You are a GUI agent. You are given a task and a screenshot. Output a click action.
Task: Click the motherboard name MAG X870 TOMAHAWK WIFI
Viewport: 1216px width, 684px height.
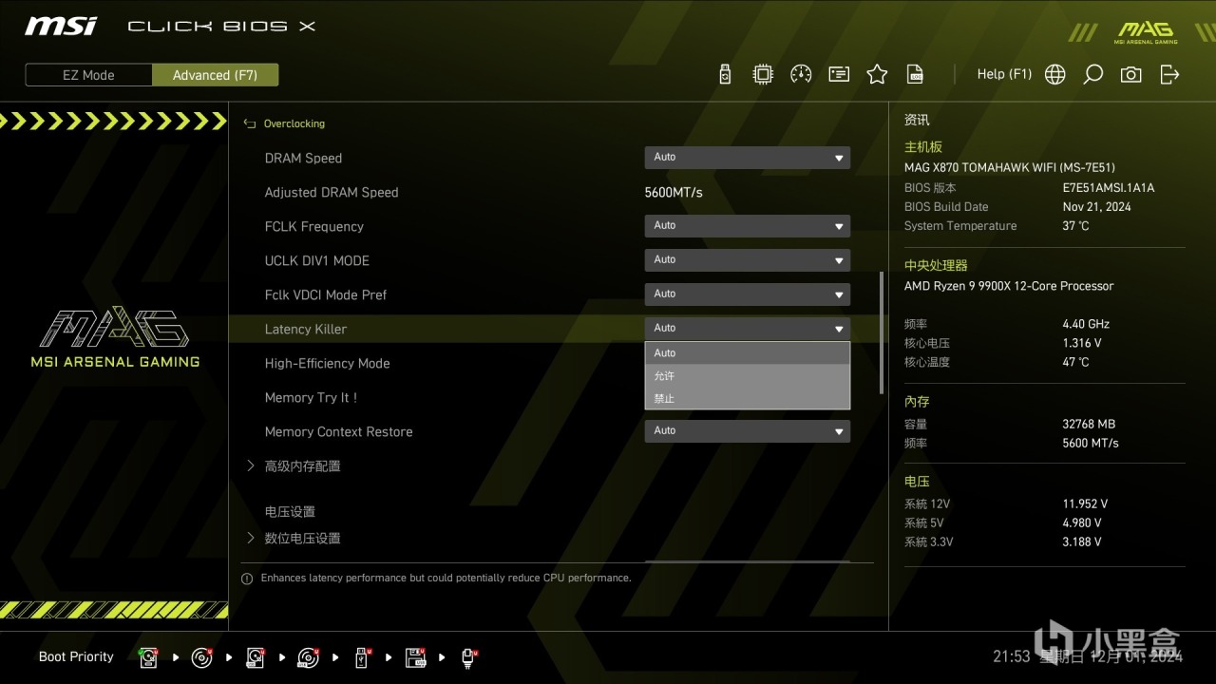[1010, 168]
